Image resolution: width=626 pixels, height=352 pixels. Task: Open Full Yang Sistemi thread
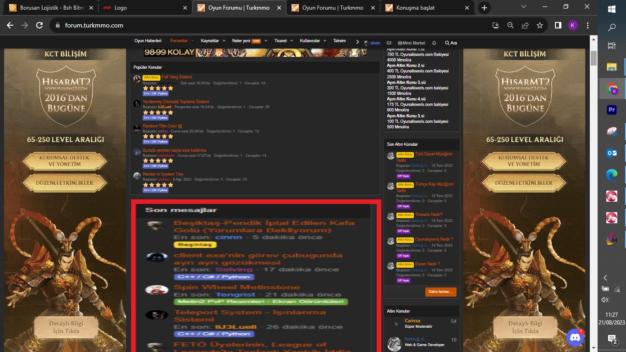(177, 77)
